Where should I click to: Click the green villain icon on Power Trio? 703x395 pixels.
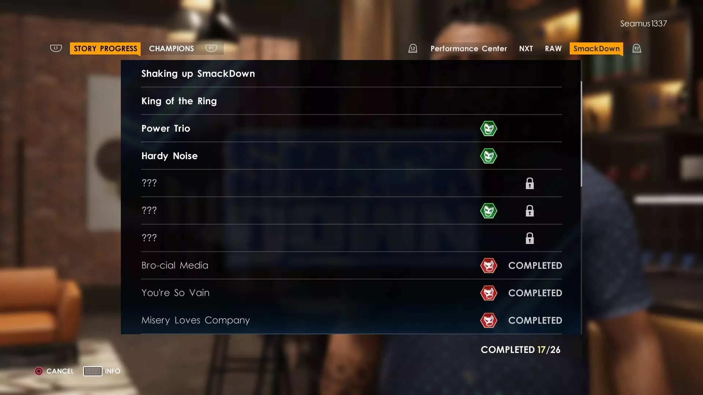coord(488,128)
